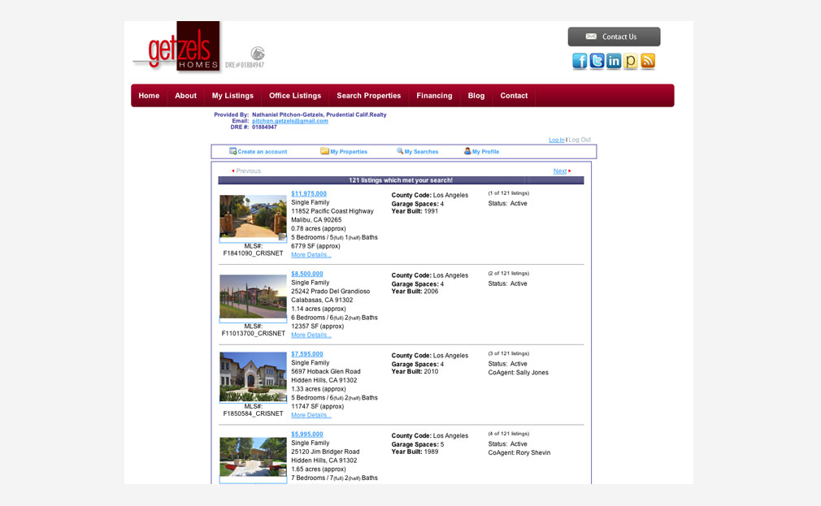The height and width of the screenshot is (506, 821).
Task: Open the Office Listings menu
Action: pyautogui.click(x=294, y=95)
